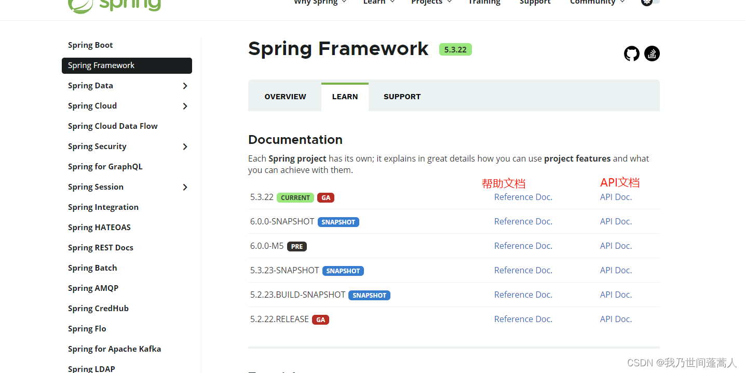Open the Spring Framework GitHub repository icon

tap(631, 53)
